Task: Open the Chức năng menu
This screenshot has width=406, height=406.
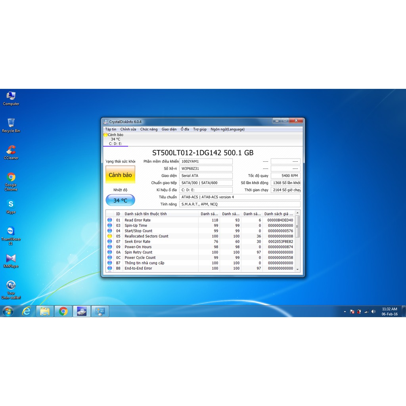Action: coord(149,129)
